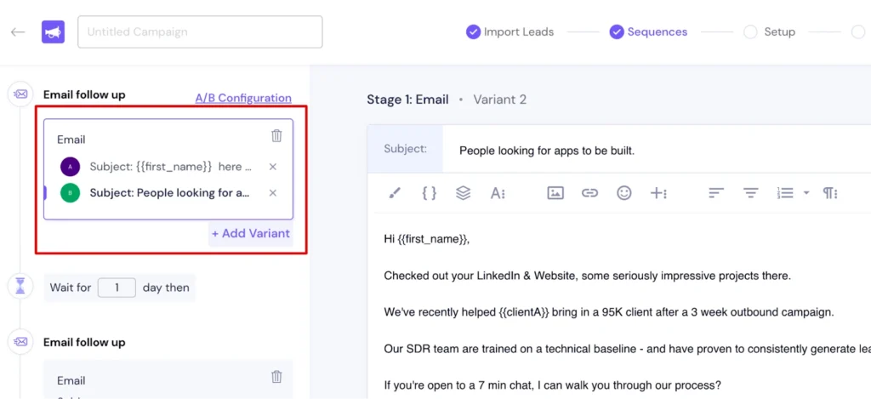Select the paintbrush format icon in editor
871x399 pixels.
point(394,193)
